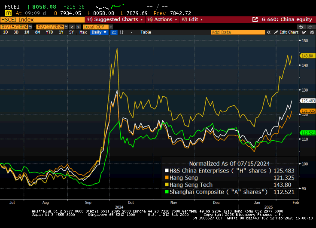Open Suggested Charts dropdown
This screenshot has height=228, width=316.
(115, 20)
